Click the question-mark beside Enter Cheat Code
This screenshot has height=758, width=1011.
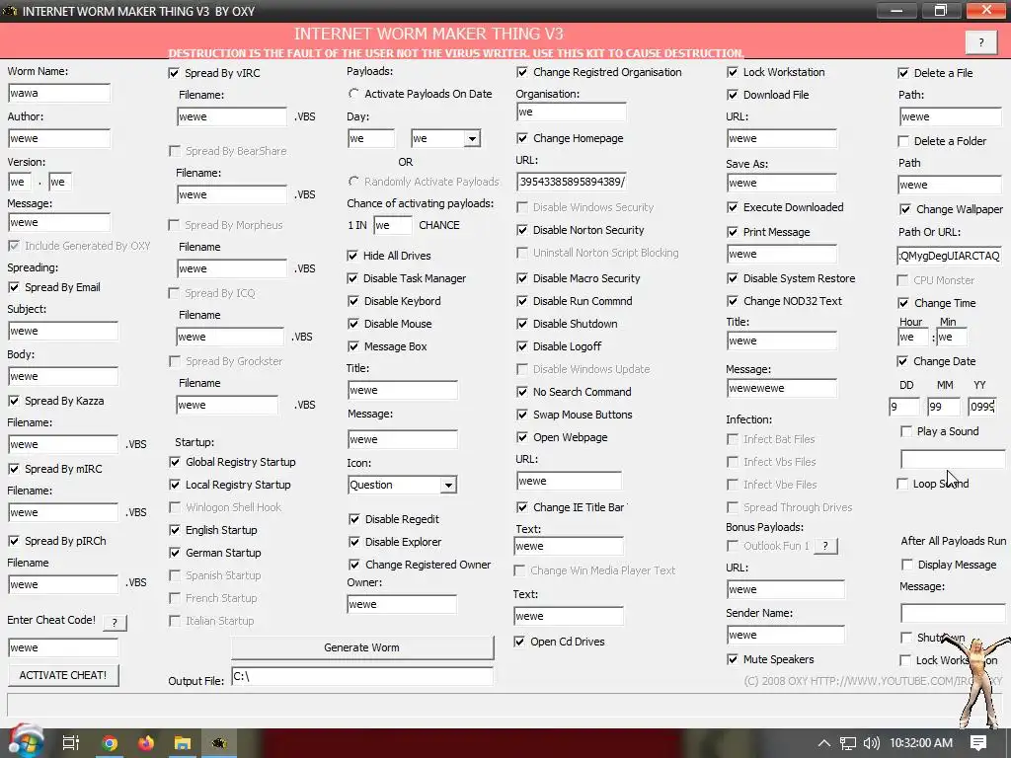tap(115, 623)
